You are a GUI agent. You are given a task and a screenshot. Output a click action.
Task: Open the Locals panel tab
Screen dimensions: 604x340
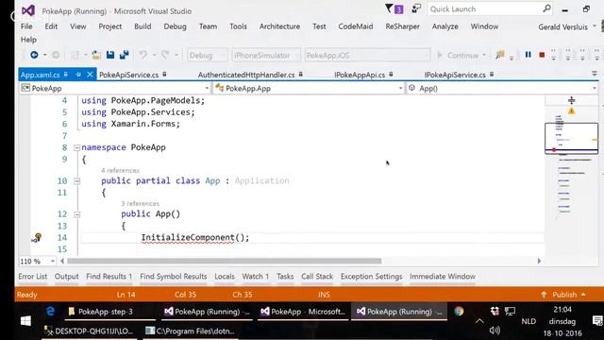tap(225, 277)
